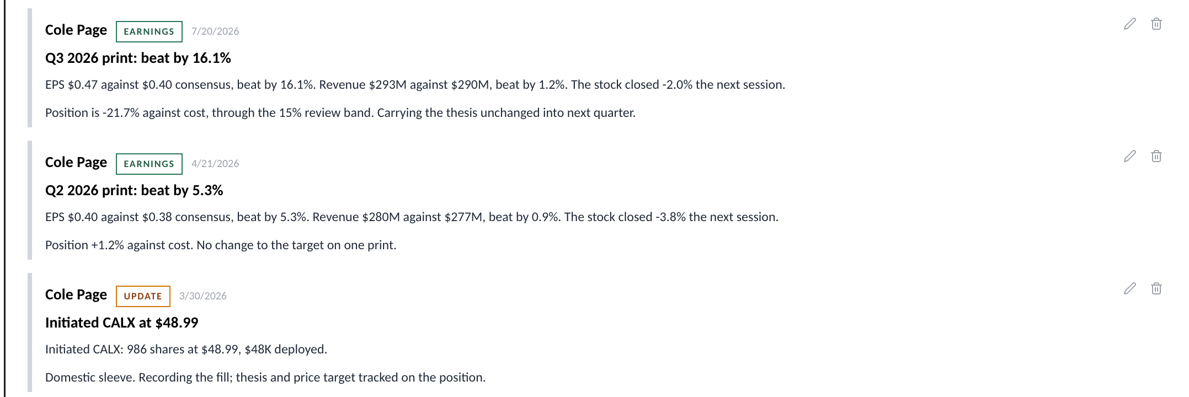Viewport: 1189px width, 397px height.
Task: Open title 'Q2 2026 print: beat by 5.3%'
Action: pyautogui.click(x=134, y=190)
